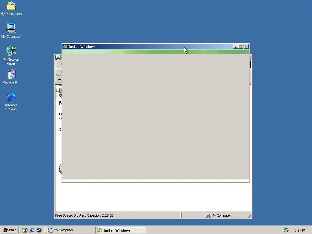Switch to My Computer taskbar button

click(x=72, y=230)
